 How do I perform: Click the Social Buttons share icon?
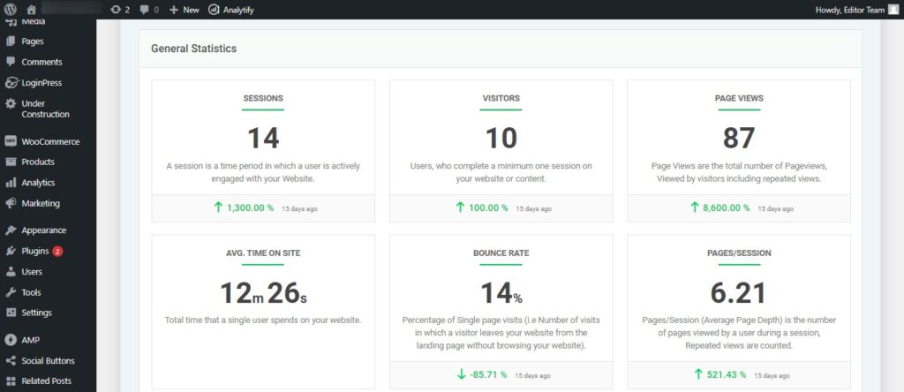11,361
